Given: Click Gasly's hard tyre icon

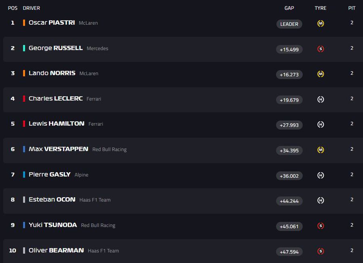Looking at the screenshot, I should 321,175.
